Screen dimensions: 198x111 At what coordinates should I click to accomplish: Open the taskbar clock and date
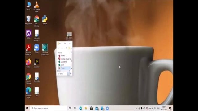coord(164,108)
